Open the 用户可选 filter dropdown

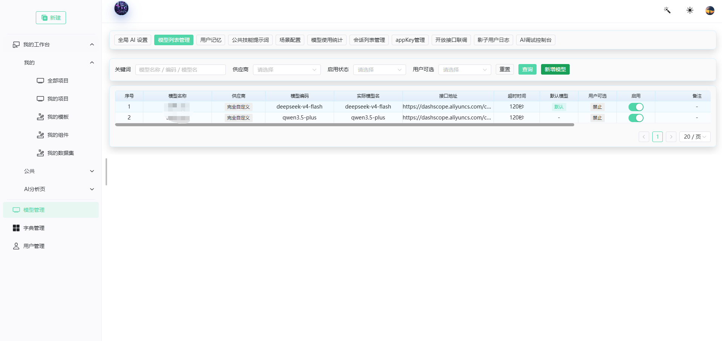click(x=465, y=70)
